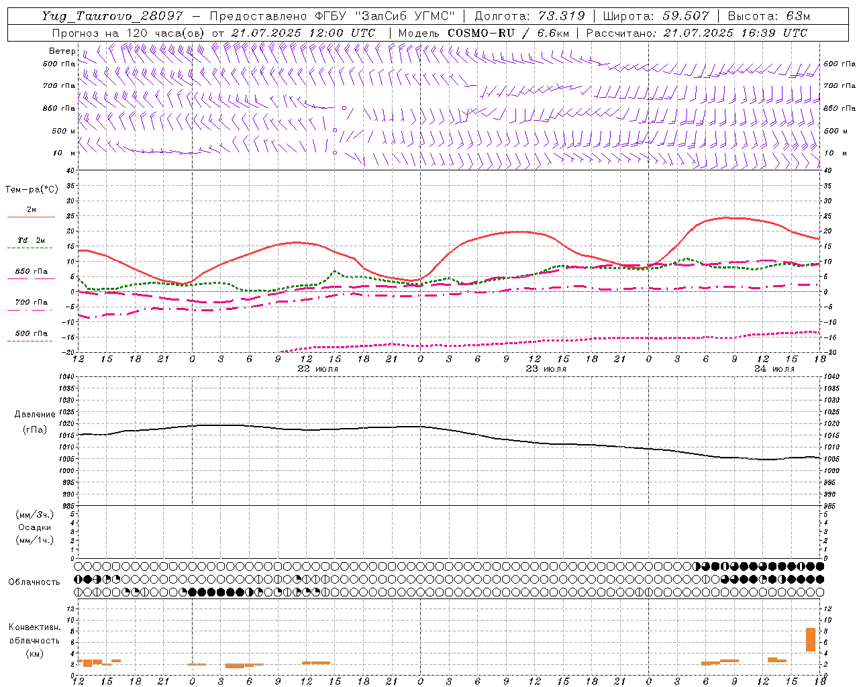Click the '(мм/1ч.)' precipitation unit label
This screenshot has height=687, width=859.
point(35,540)
